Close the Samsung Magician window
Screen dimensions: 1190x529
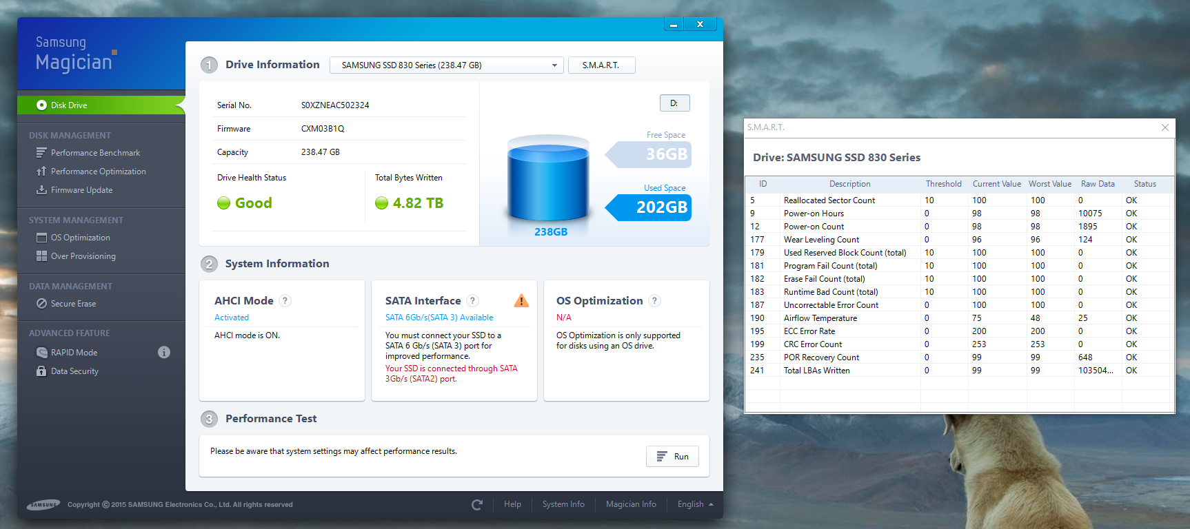[700, 25]
